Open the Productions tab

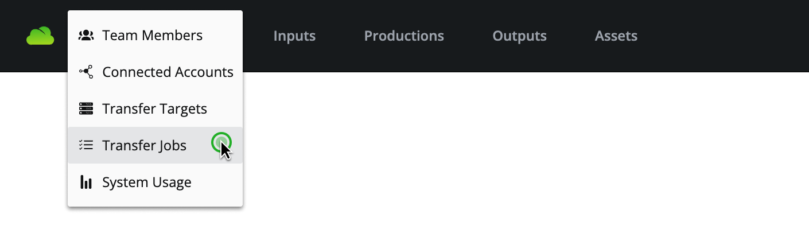pos(404,36)
